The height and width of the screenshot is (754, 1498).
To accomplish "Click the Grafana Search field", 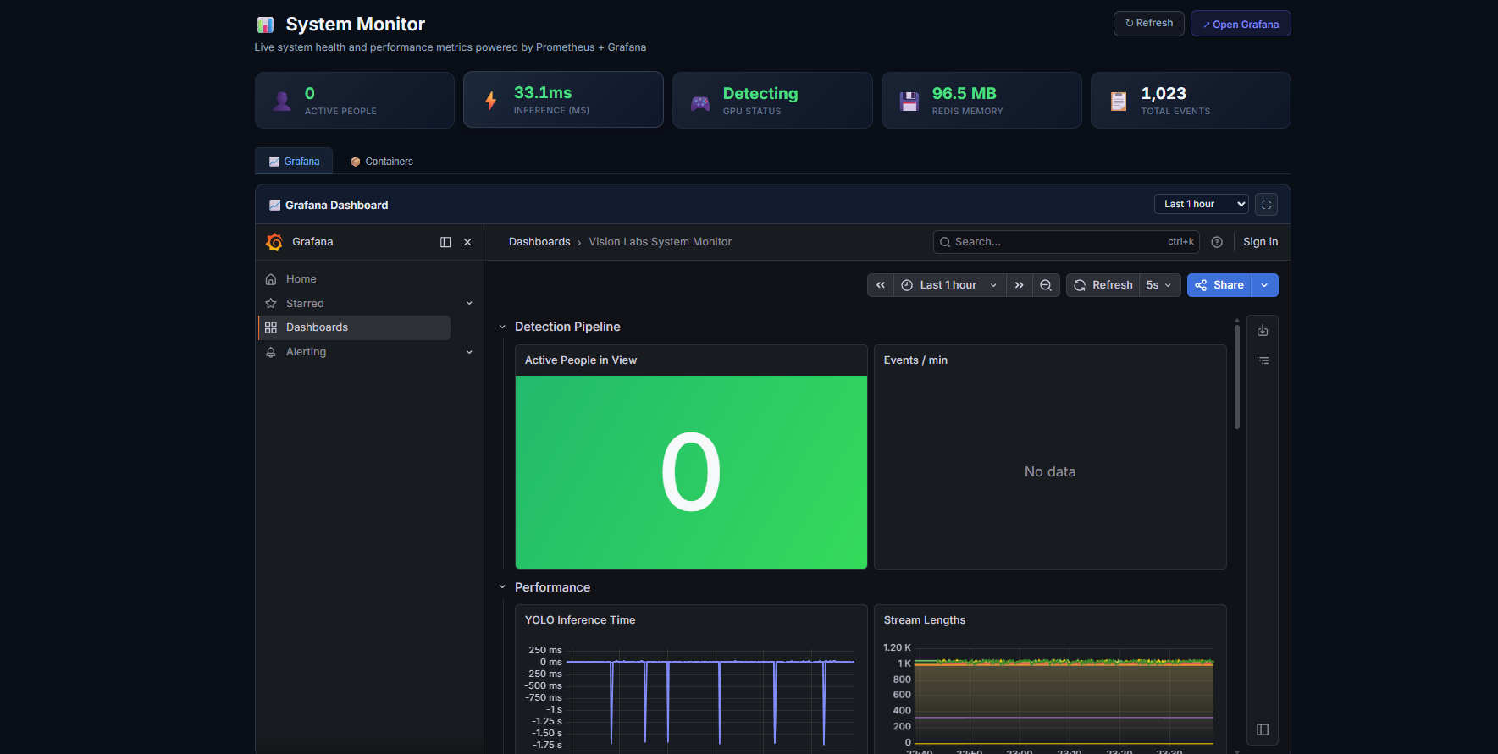I will coord(1066,242).
